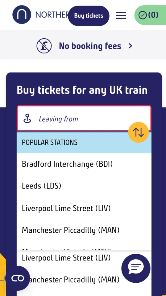
Task: Open the hamburger navigation menu
Action: (121, 16)
